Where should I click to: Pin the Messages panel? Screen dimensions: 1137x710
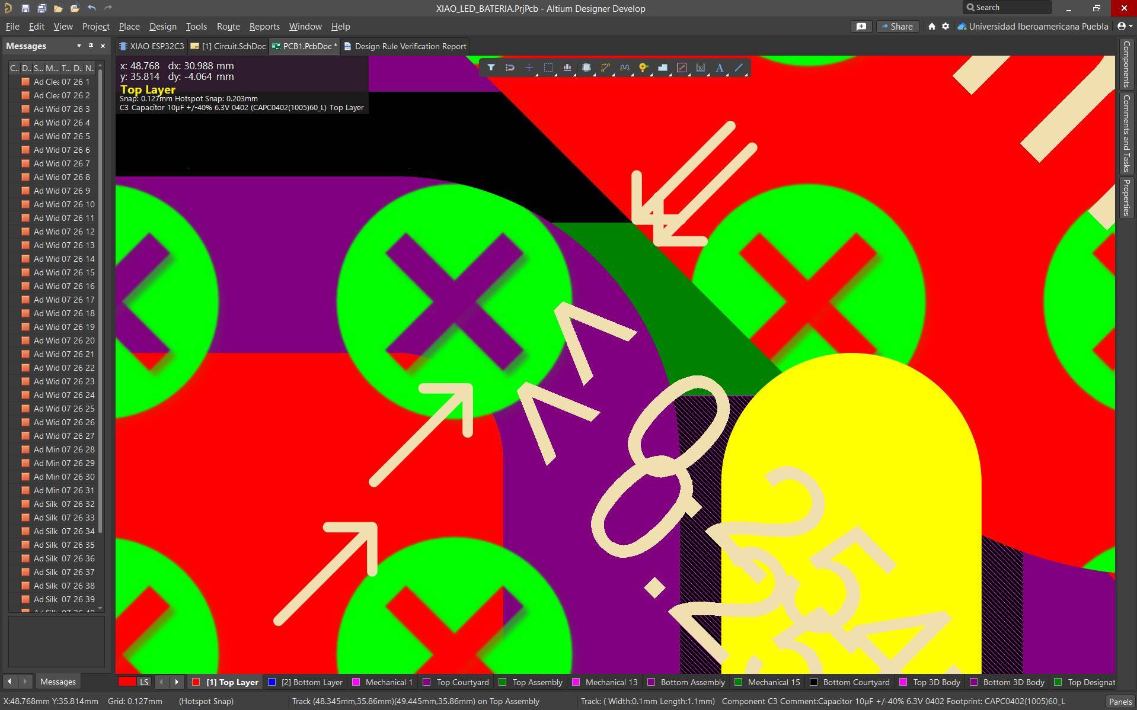(x=91, y=46)
